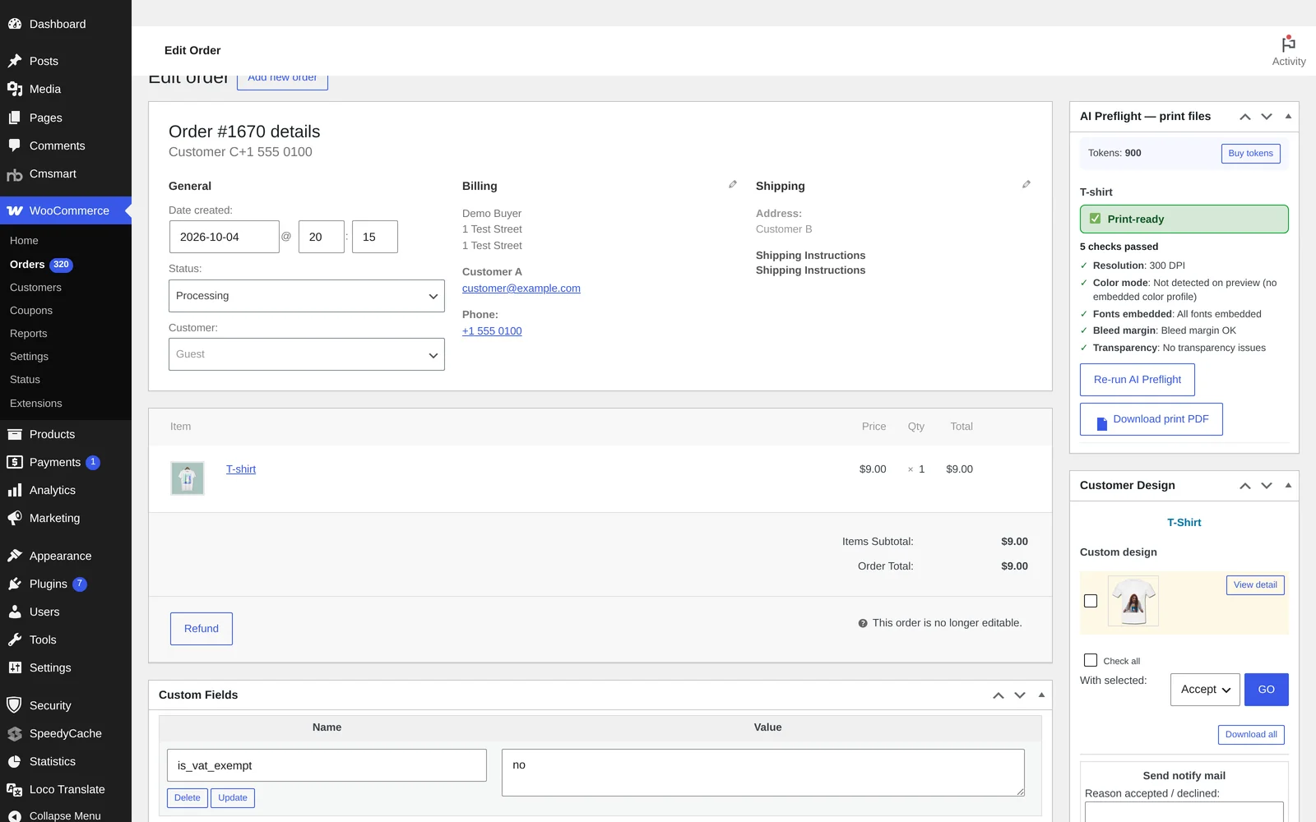Move AI Preflight panel down
Screen dimensions: 1316x822
click(1267, 117)
